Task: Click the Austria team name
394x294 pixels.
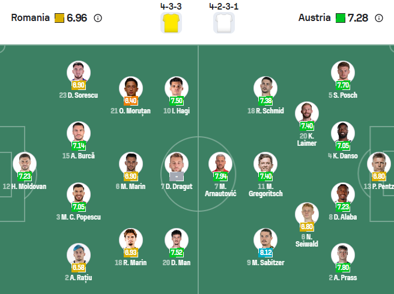Action: [314, 18]
